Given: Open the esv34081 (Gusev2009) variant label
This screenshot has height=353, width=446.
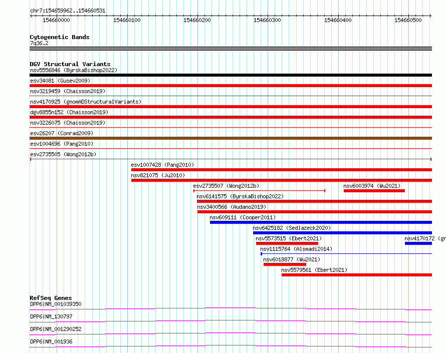Looking at the screenshot, I should pos(60,81).
